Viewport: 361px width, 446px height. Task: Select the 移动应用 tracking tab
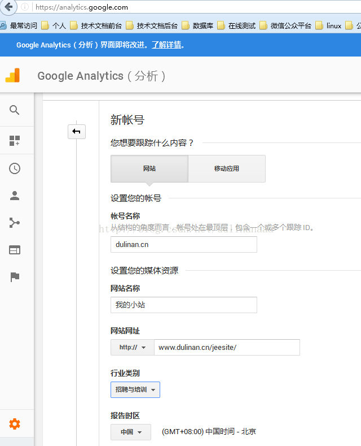coord(227,168)
